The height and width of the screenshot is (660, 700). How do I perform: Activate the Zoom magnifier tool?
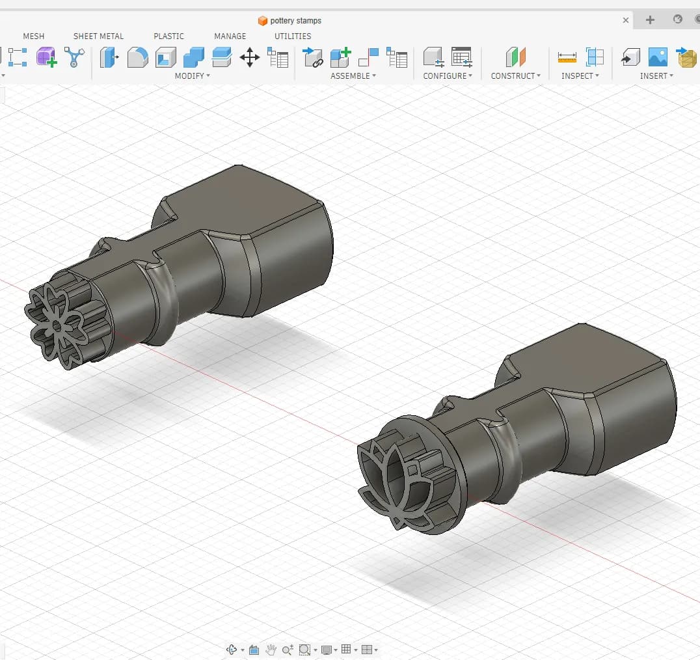pos(288,650)
